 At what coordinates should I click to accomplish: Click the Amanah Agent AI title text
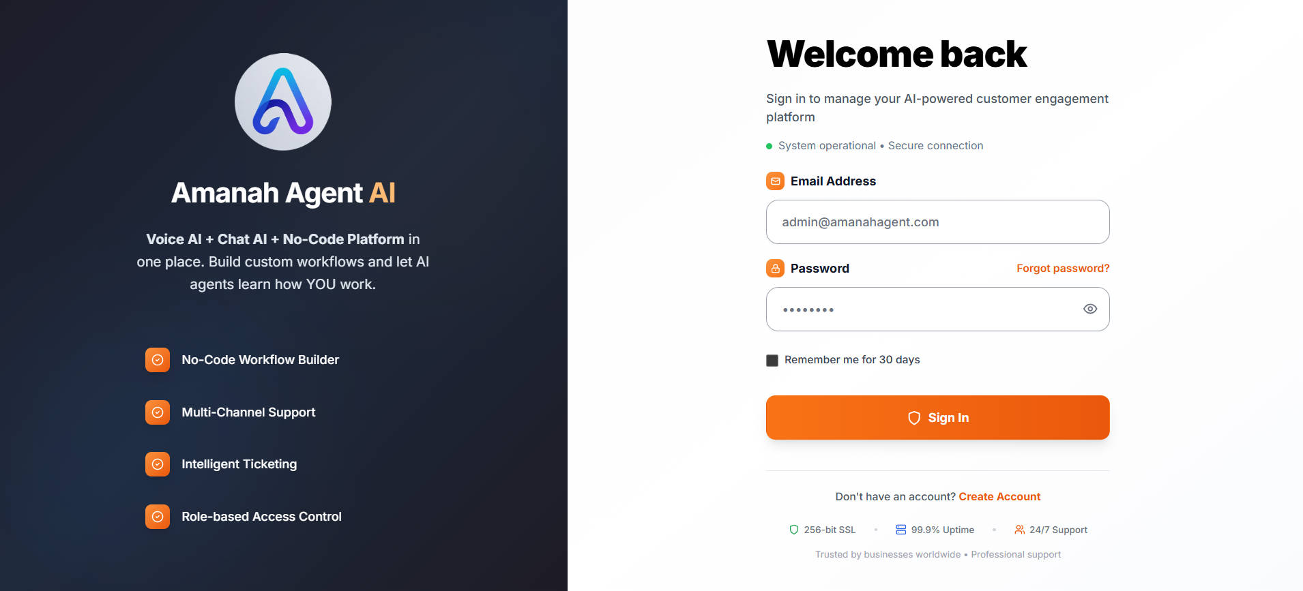pos(283,193)
